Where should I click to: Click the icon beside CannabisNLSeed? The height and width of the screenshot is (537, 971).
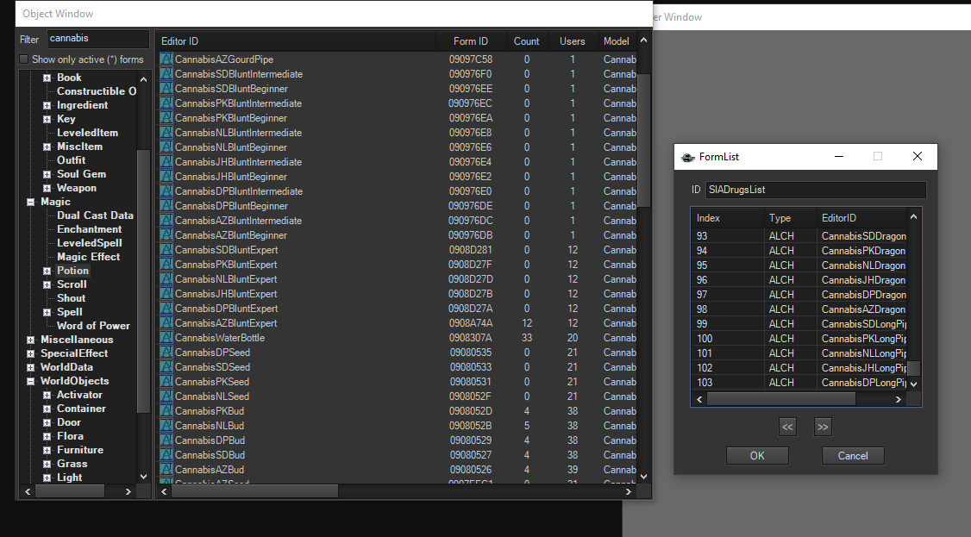point(166,397)
